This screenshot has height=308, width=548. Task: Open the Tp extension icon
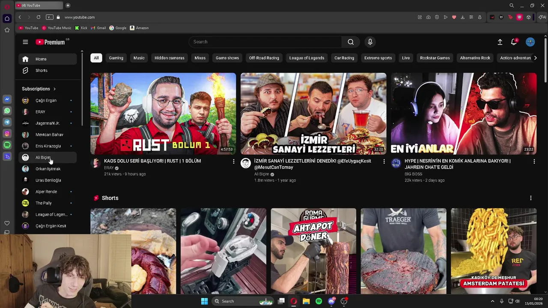(x=510, y=17)
